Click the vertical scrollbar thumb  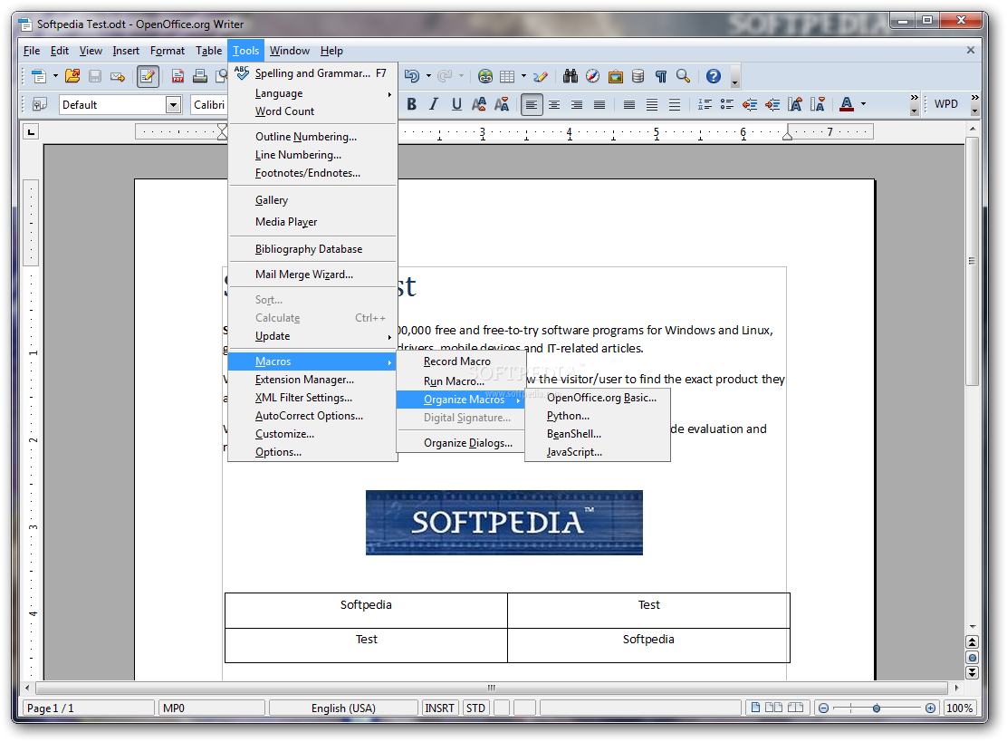click(x=973, y=261)
